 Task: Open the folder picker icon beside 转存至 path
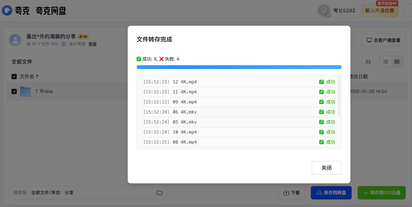tap(159, 193)
